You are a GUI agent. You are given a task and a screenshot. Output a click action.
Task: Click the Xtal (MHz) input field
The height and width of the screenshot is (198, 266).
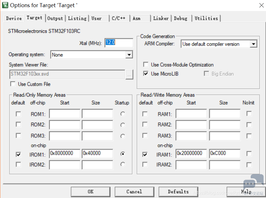pyautogui.click(x=119, y=43)
